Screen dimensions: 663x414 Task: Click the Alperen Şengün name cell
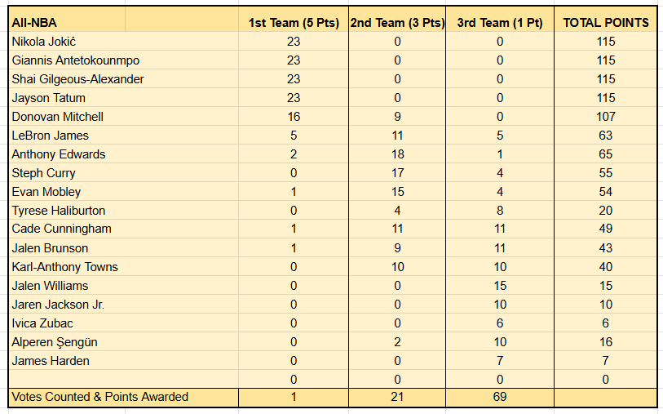pyautogui.click(x=123, y=342)
